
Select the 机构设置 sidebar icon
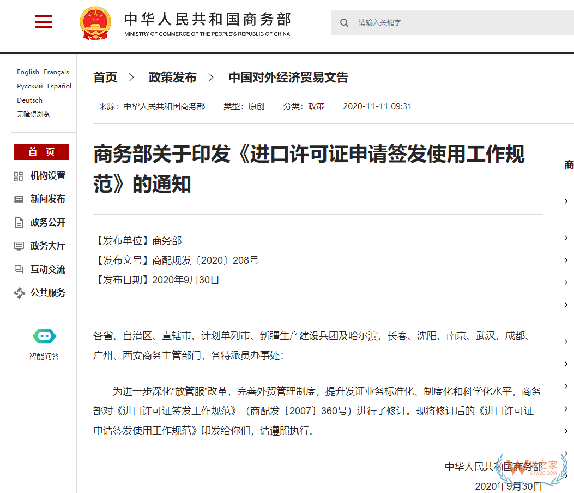[x=19, y=176]
